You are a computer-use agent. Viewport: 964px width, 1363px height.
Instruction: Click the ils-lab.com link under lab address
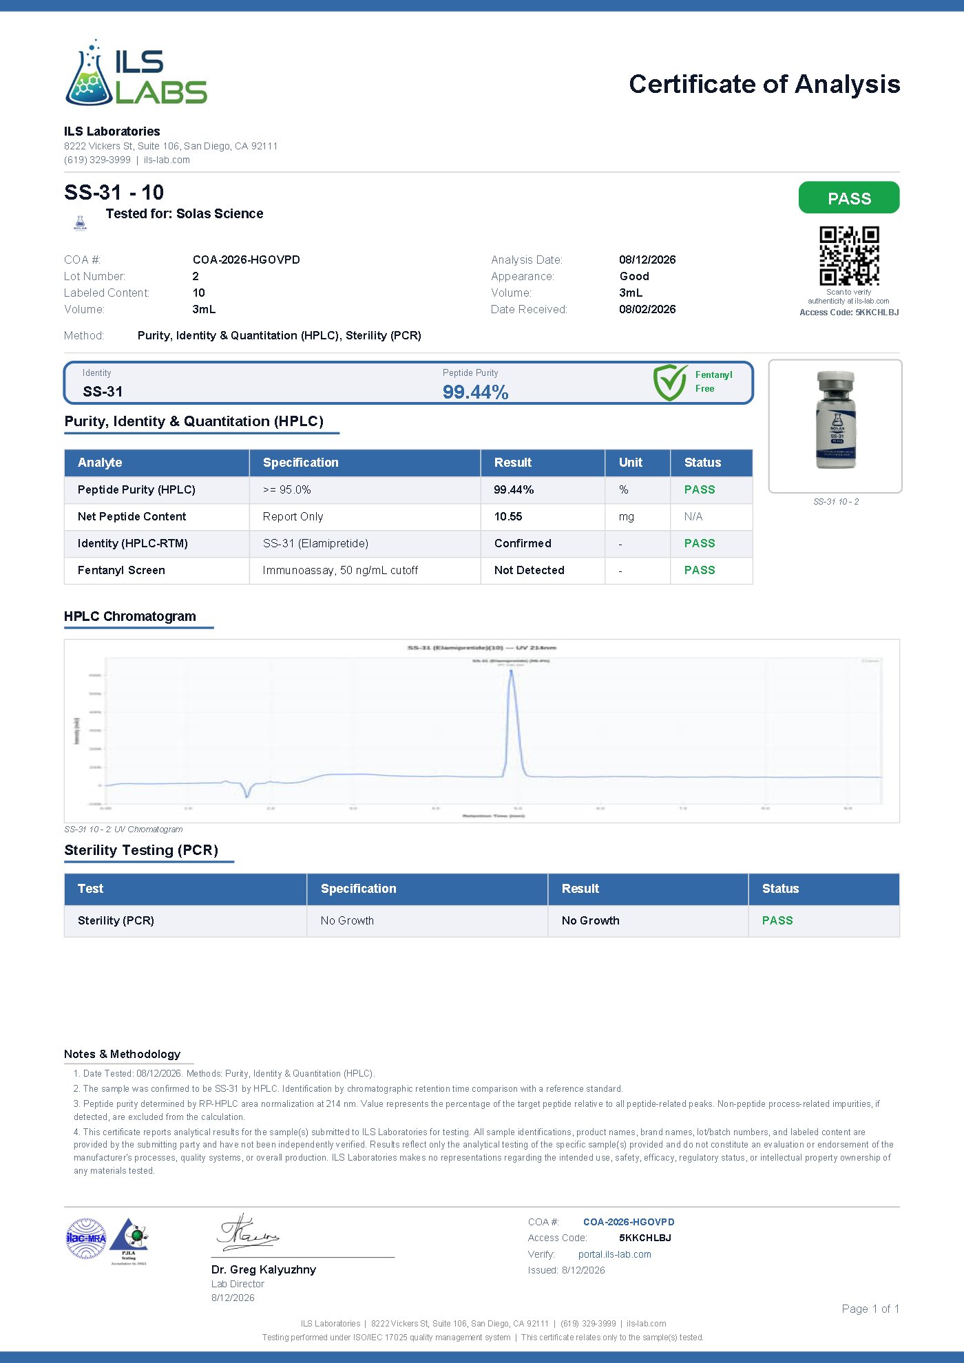pyautogui.click(x=167, y=160)
